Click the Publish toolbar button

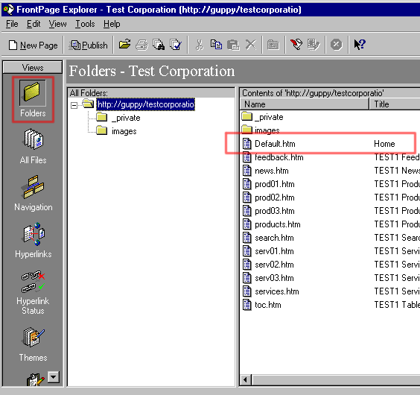[x=89, y=45]
